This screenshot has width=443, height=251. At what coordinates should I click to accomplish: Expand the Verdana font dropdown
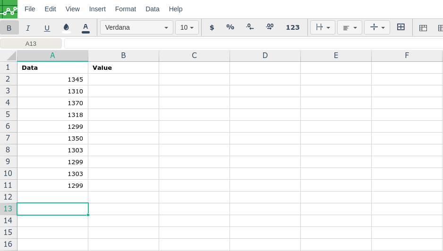pyautogui.click(x=136, y=27)
